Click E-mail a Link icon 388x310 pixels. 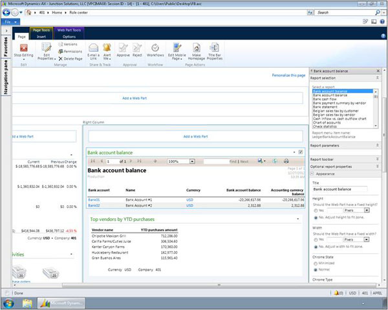tap(94, 47)
